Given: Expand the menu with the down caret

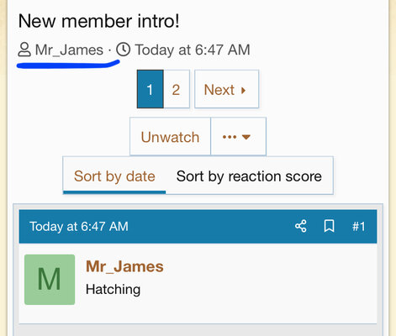Looking at the screenshot, I should click(x=246, y=137).
